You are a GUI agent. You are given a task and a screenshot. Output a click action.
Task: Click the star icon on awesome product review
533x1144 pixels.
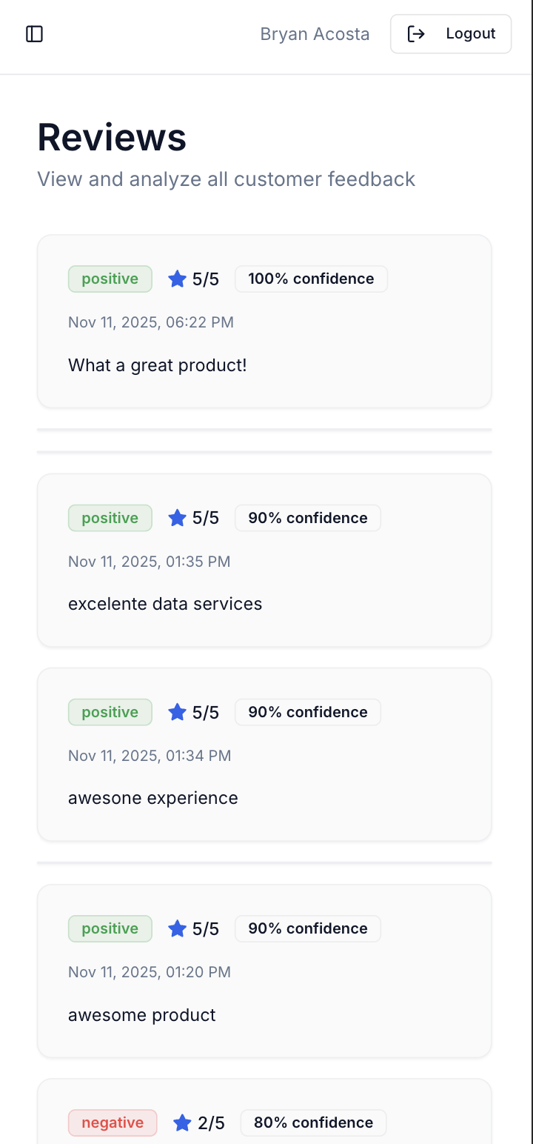177,928
